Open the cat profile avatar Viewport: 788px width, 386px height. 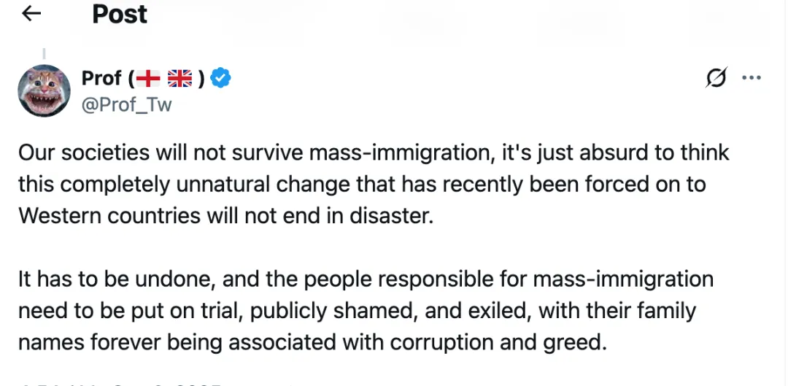click(43, 90)
